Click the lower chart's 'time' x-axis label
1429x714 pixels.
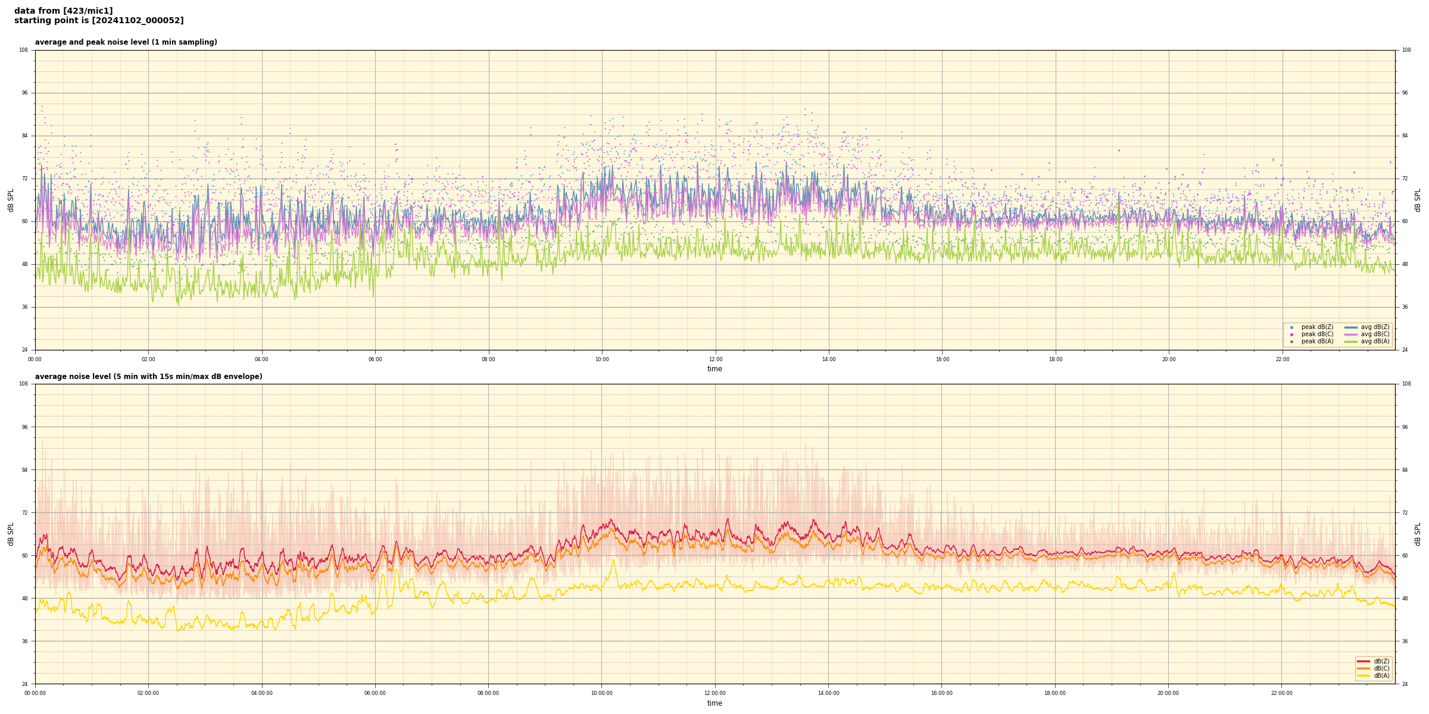point(714,703)
